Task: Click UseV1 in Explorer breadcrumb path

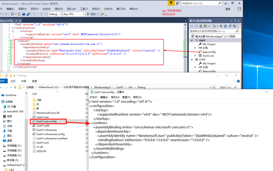Action: pyautogui.click(x=120, y=87)
